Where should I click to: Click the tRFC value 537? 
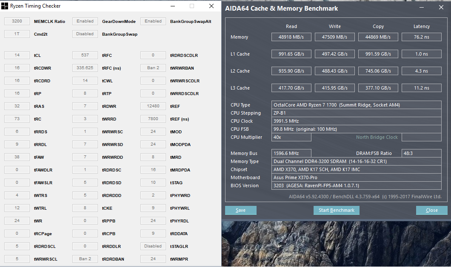[x=85, y=55]
